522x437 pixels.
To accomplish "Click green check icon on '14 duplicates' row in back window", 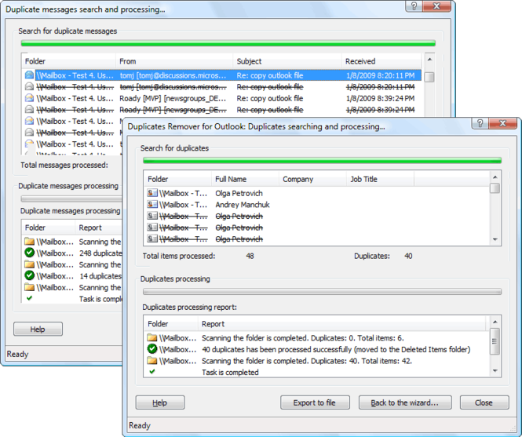I will (30, 275).
